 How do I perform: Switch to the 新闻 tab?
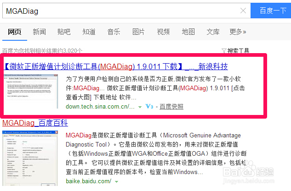[40, 32]
